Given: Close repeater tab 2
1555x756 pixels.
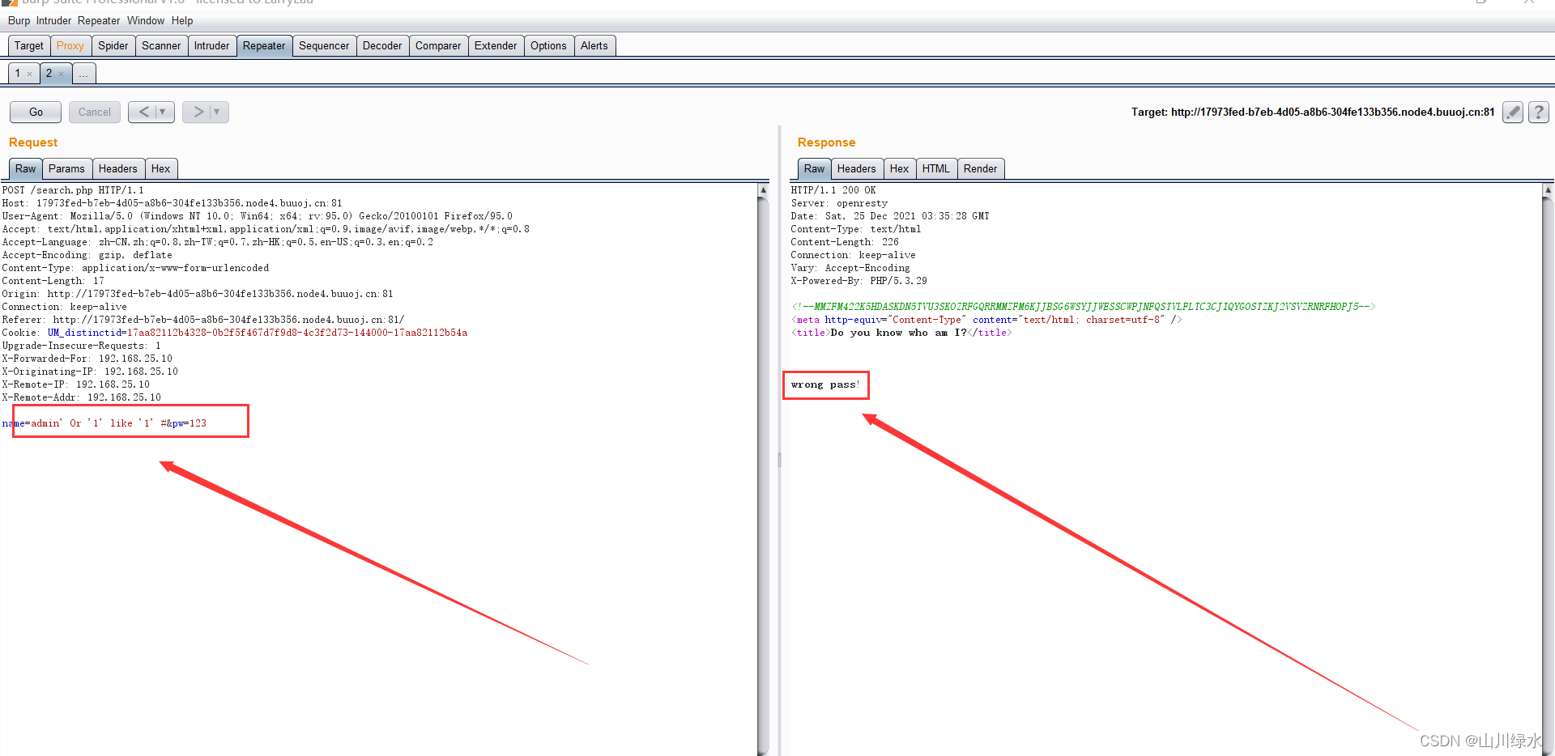Looking at the screenshot, I should point(61,74).
